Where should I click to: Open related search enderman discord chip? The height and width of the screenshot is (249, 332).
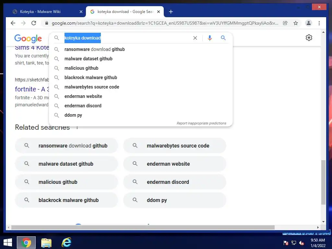click(x=175, y=182)
